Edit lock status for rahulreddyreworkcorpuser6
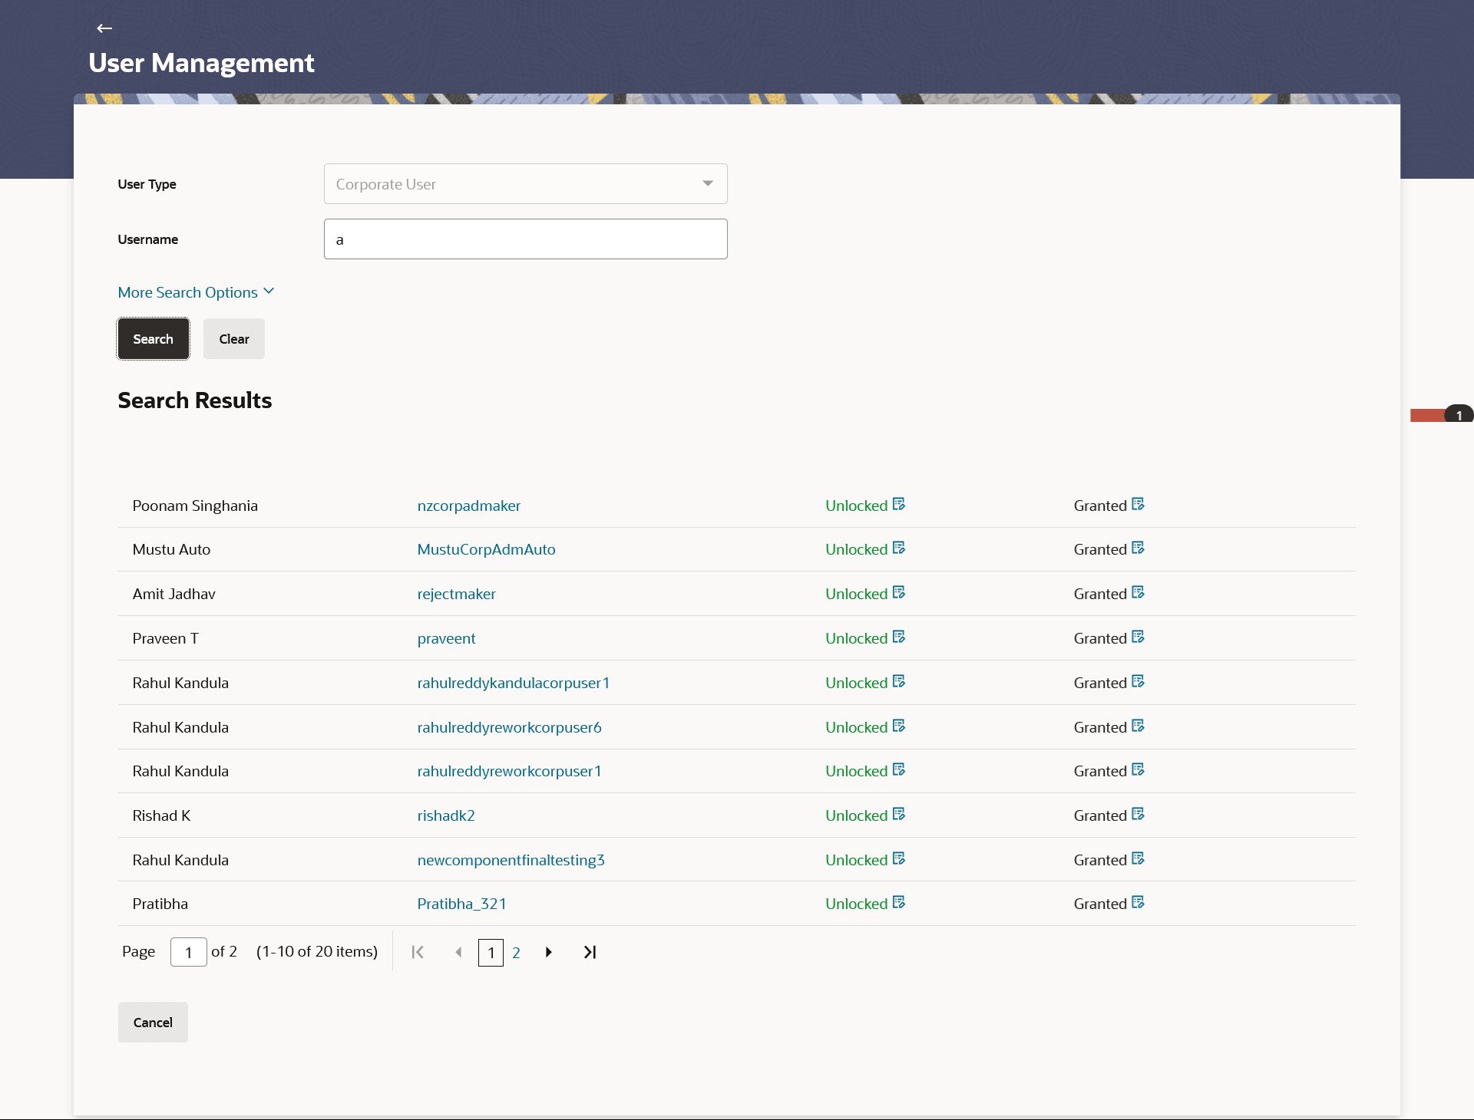The width and height of the screenshot is (1474, 1120). (899, 726)
